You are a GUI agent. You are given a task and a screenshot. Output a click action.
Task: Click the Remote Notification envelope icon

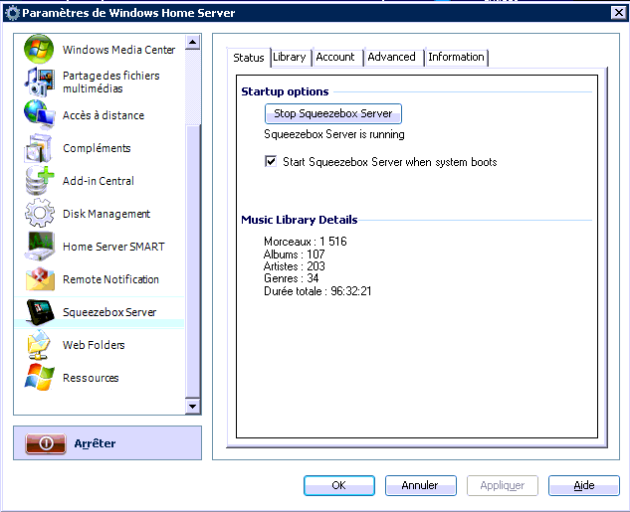pos(39,279)
